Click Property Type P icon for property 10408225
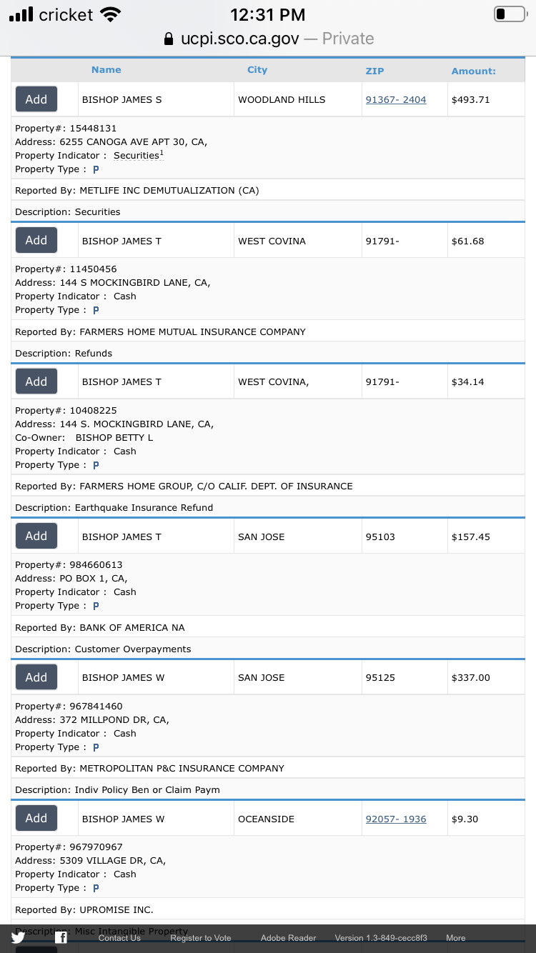 pyautogui.click(x=96, y=465)
